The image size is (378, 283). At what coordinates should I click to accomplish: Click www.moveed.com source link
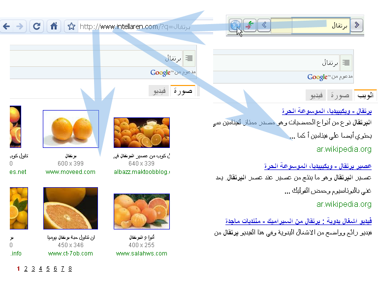click(x=70, y=172)
